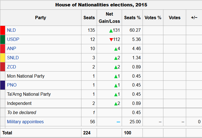Open the PNO party link
Screen dimensions: 202x138
[12, 85]
